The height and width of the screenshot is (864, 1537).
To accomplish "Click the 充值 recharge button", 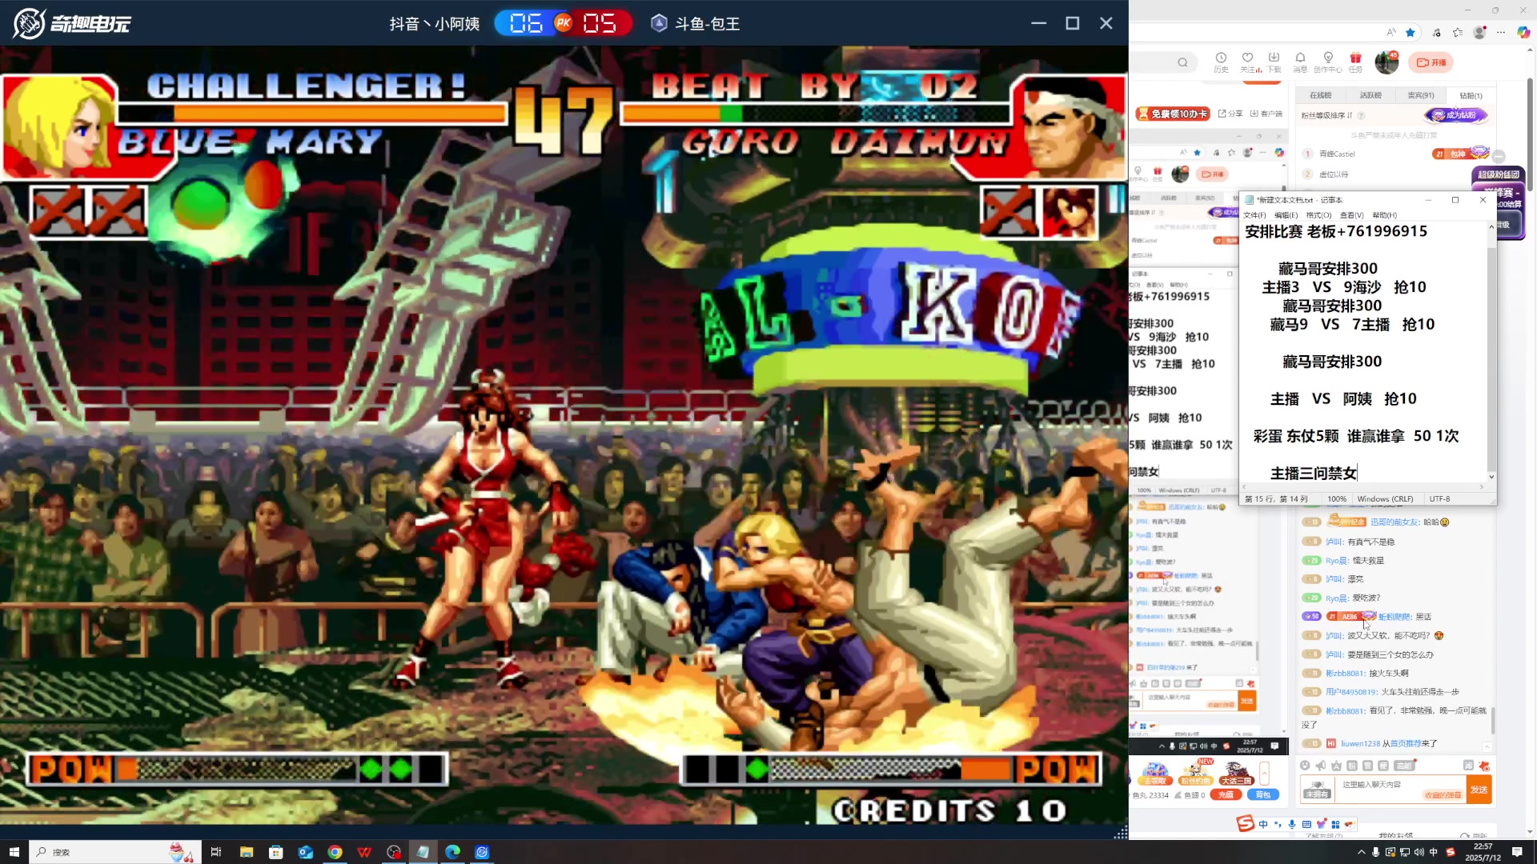I will (1226, 795).
